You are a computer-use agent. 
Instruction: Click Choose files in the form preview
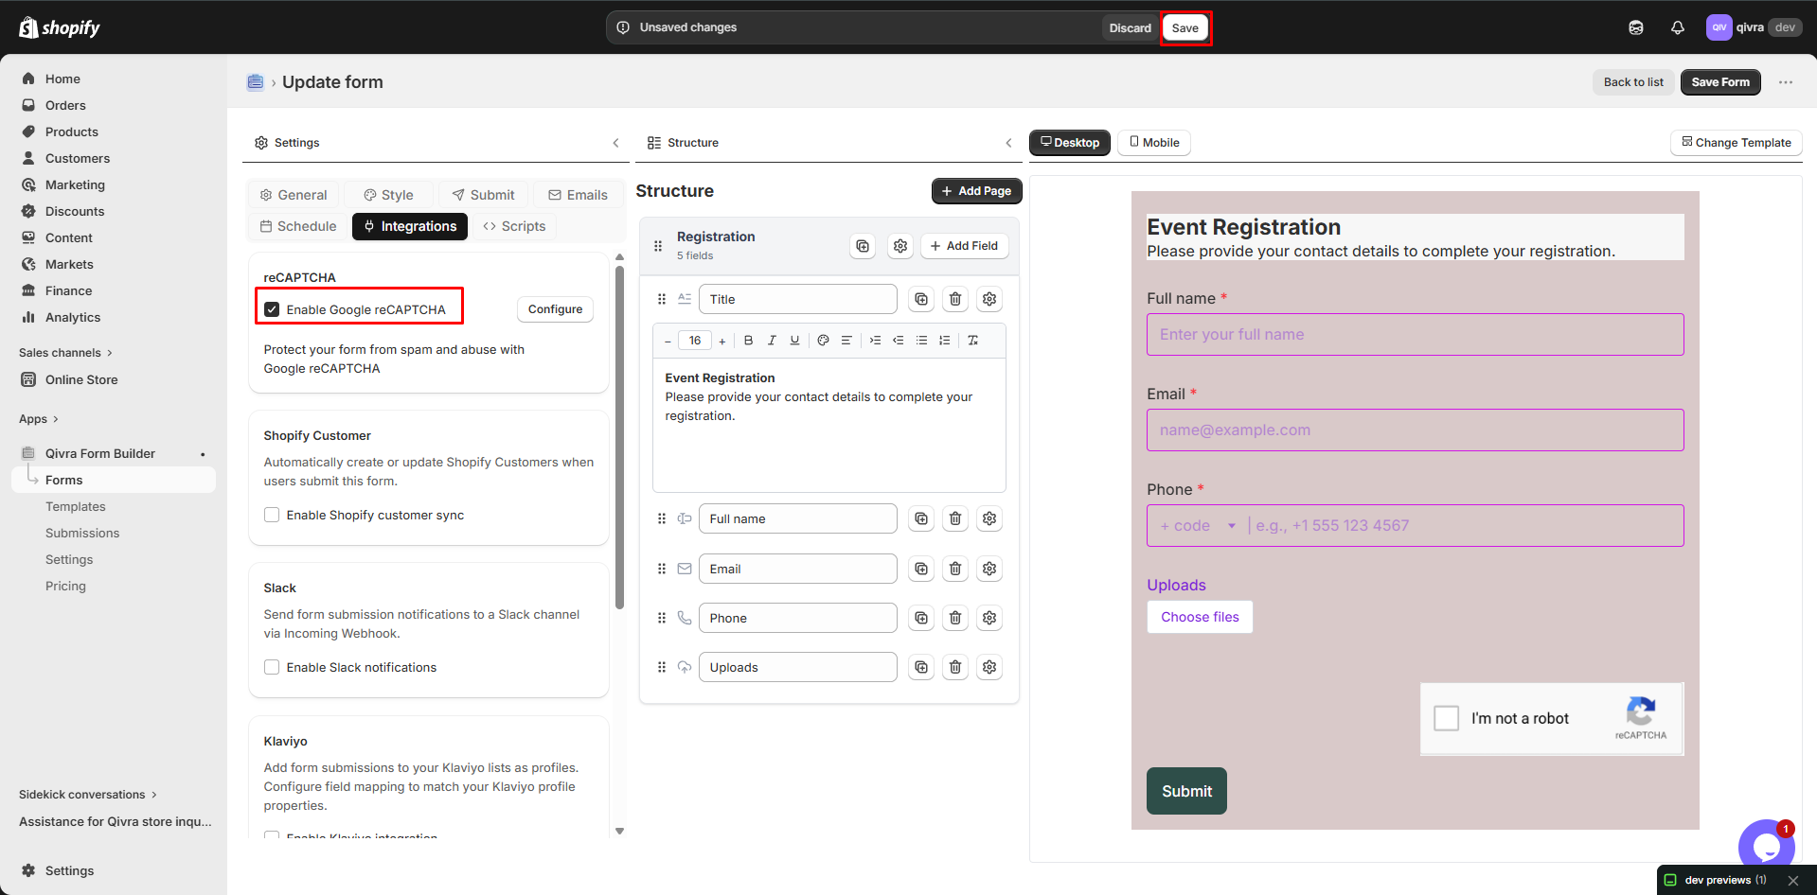point(1200,617)
